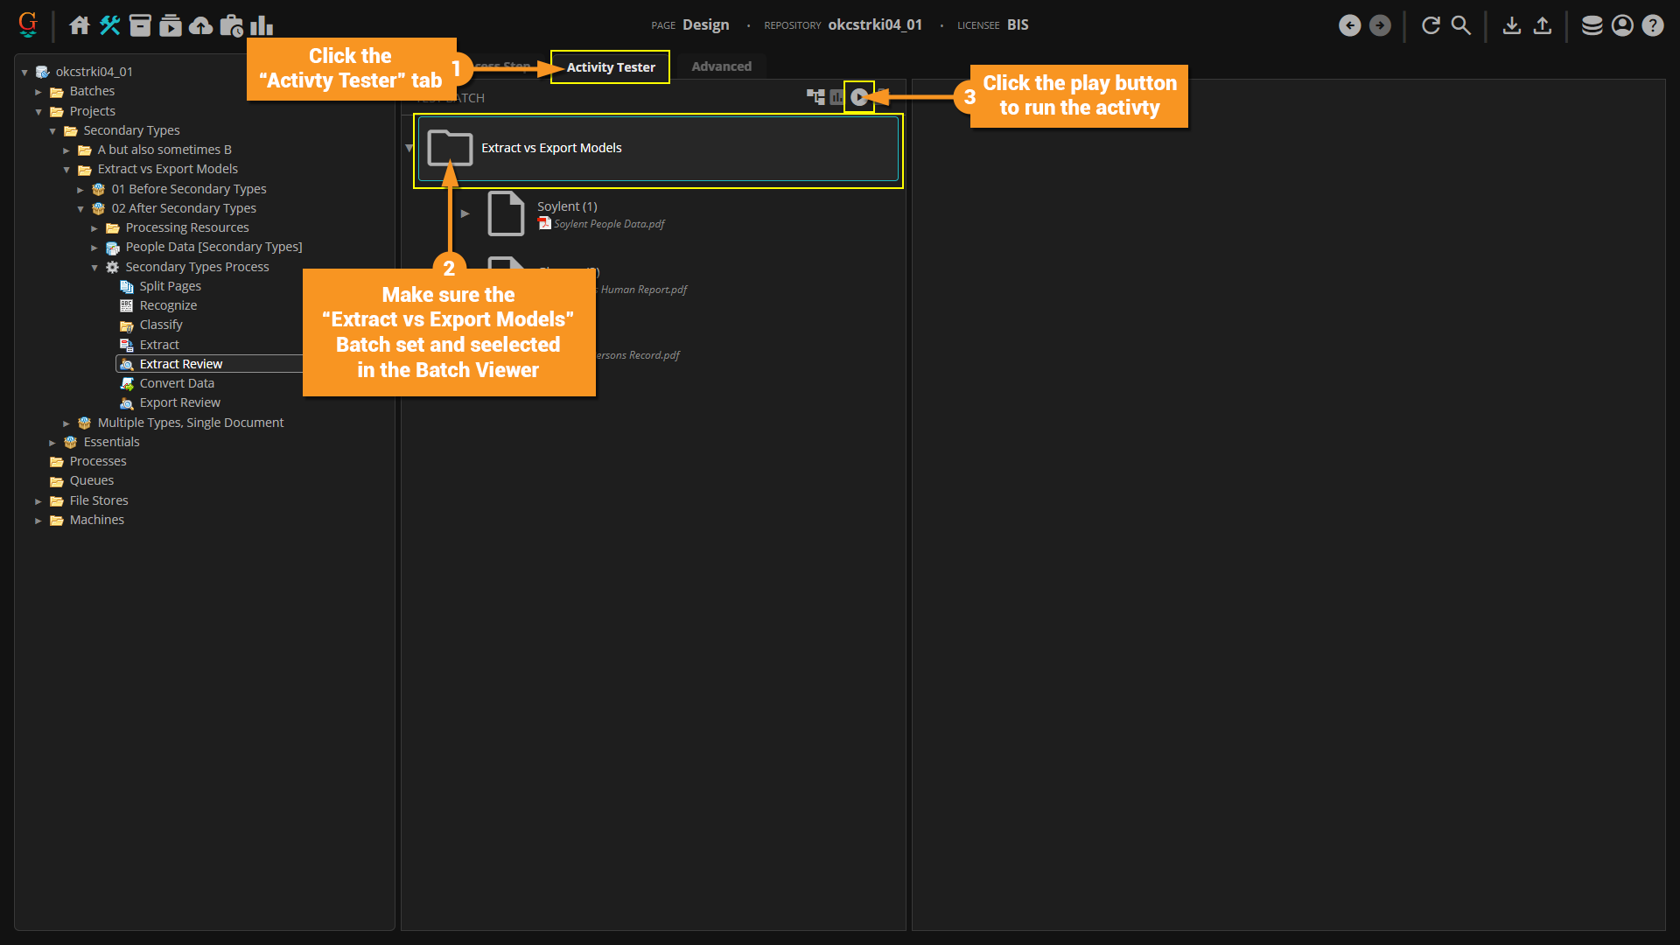Click the user account profile icon
Viewport: 1680px width, 945px height.
tap(1622, 25)
